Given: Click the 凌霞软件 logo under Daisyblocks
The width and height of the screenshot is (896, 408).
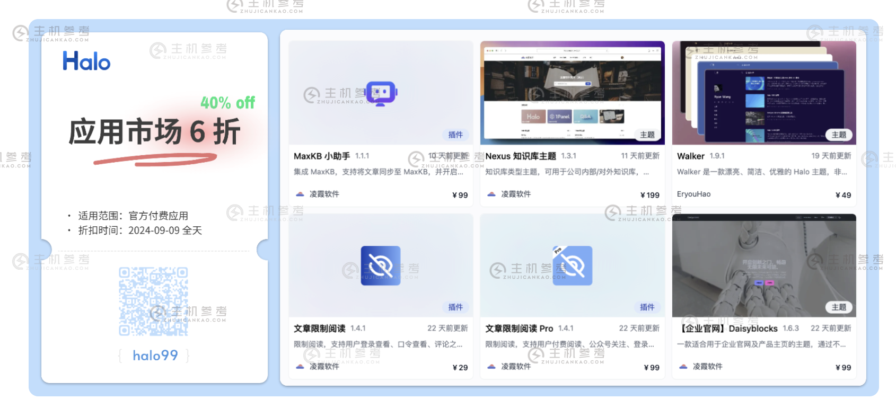Looking at the screenshot, I should click(683, 366).
